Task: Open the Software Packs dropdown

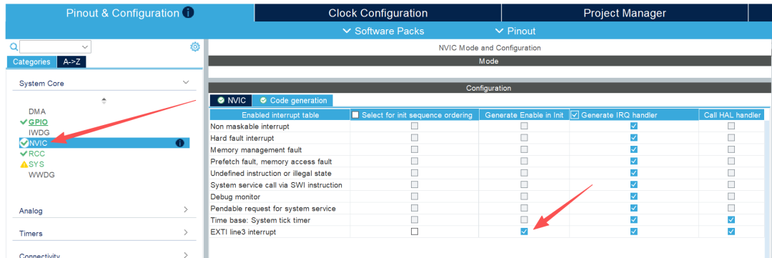Action: [383, 31]
